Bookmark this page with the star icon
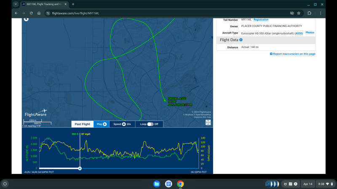This screenshot has height=189, width=337. (x=299, y=13)
